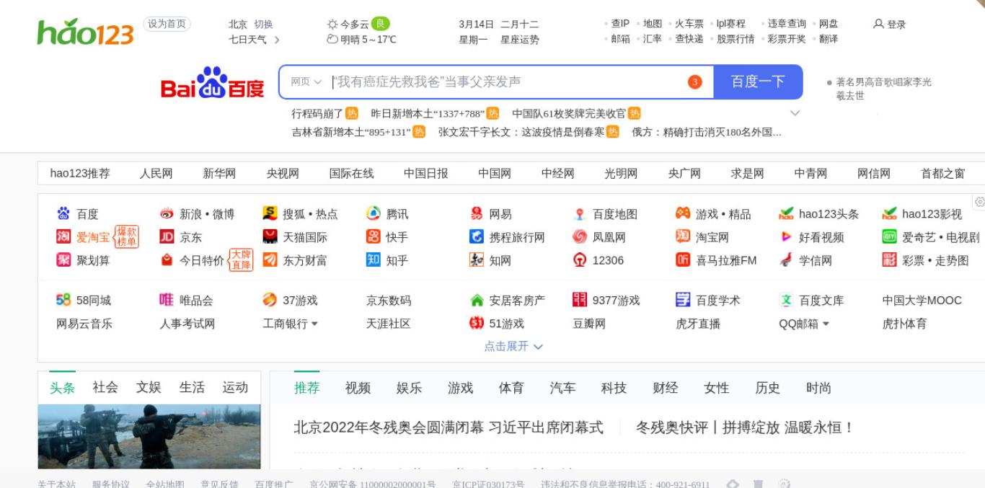985x488 pixels.
Task: Open the settings gear beside site grid
Action: pos(979,202)
